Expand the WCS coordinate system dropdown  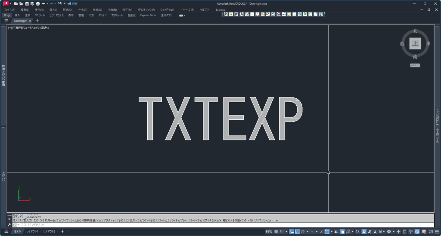415,65
